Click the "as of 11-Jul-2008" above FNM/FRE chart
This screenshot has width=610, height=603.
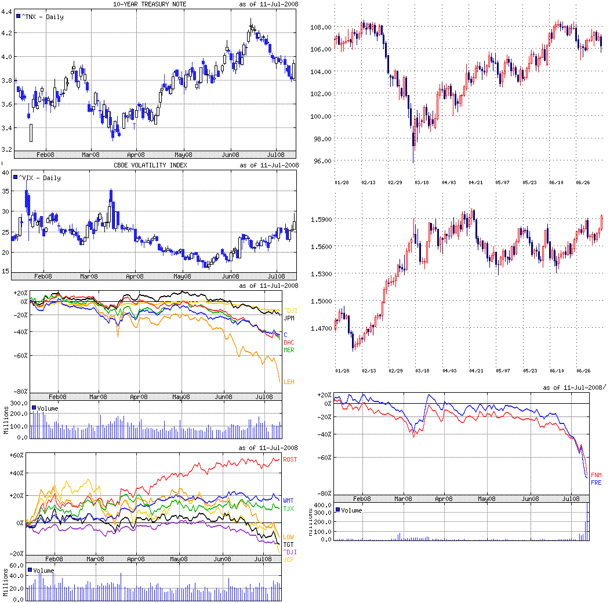[x=572, y=388]
